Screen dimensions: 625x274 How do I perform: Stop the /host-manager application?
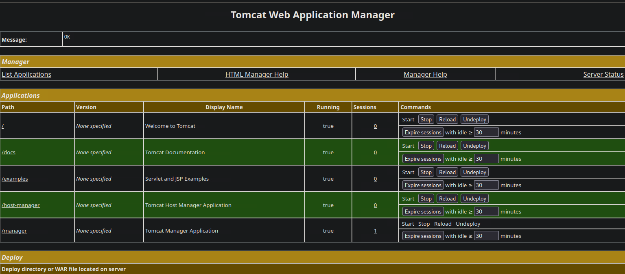coord(426,198)
